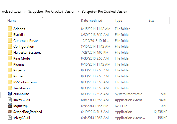177x124 pixels.
Task: Click the '6 KB' size of clubhouse
Action: (x=164, y=94)
